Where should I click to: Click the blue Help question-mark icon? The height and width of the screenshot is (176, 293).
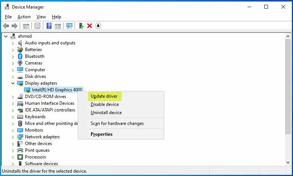click(49, 26)
